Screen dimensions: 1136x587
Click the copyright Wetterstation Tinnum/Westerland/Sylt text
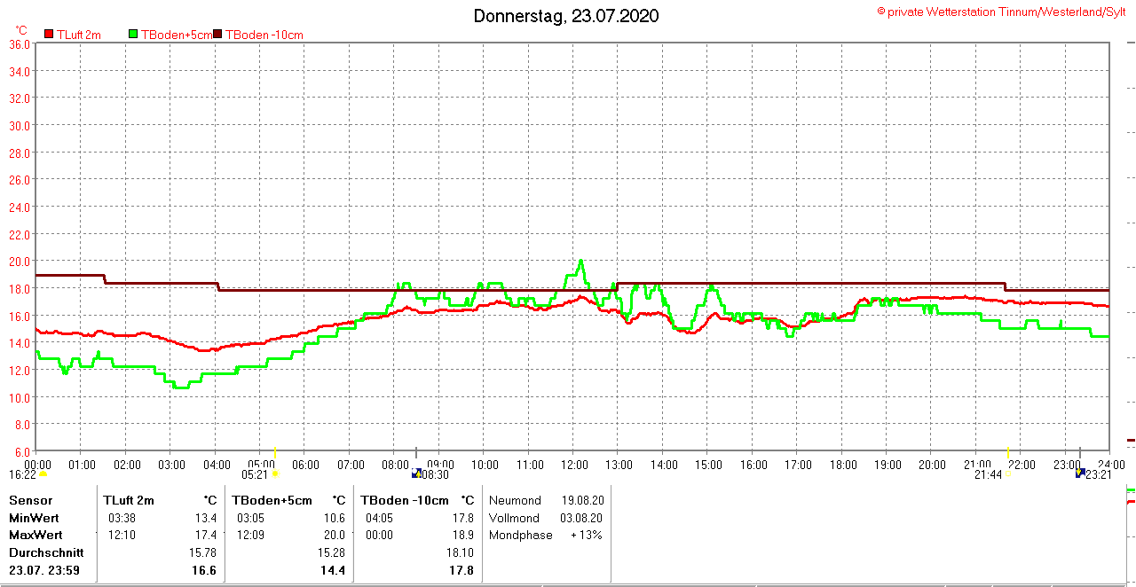click(x=1001, y=12)
